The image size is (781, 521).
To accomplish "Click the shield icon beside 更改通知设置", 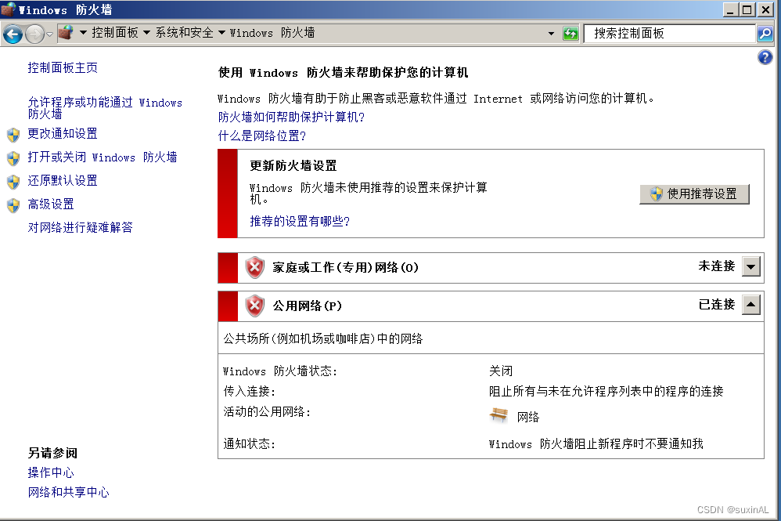I will click(13, 135).
